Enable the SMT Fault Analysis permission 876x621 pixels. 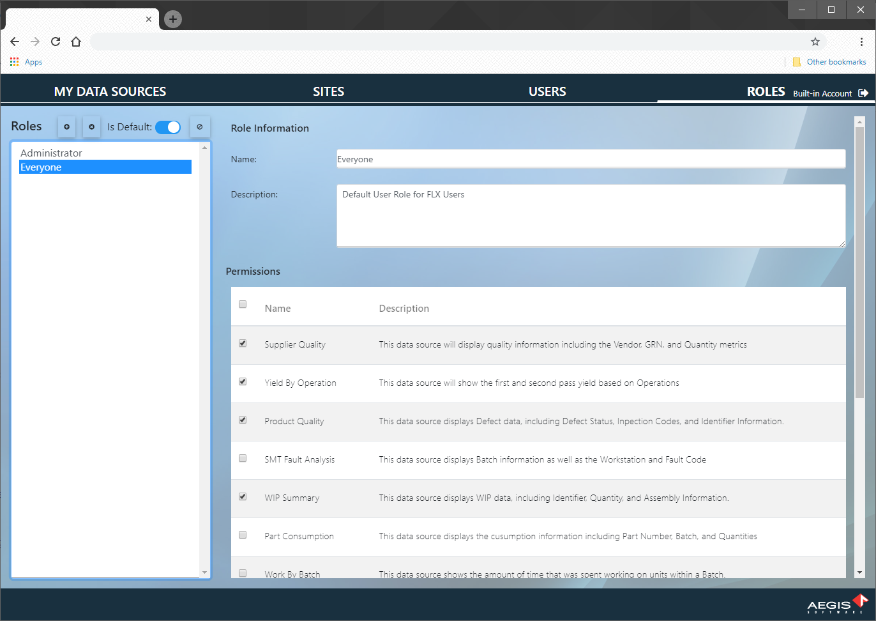click(242, 458)
